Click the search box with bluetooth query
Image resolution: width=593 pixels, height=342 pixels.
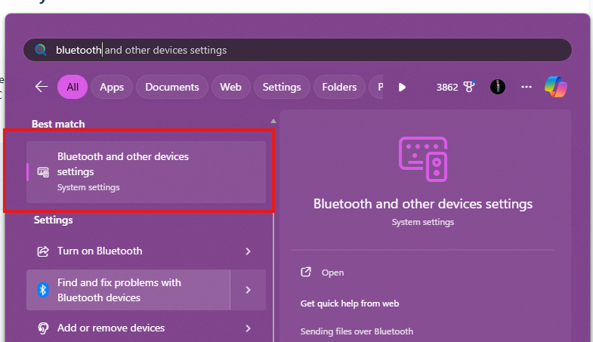pos(298,50)
